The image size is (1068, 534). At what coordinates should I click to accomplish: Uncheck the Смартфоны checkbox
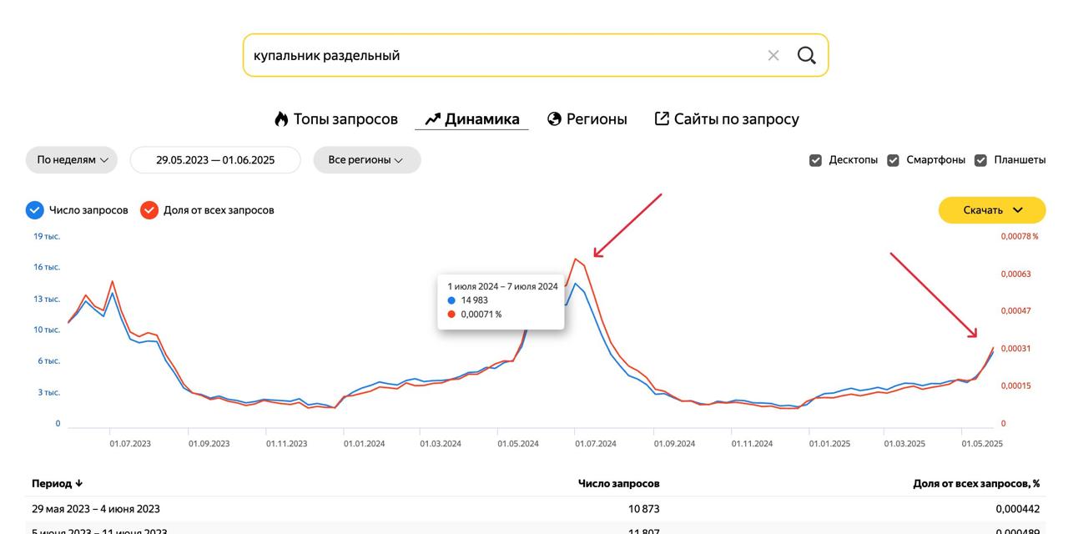(894, 160)
